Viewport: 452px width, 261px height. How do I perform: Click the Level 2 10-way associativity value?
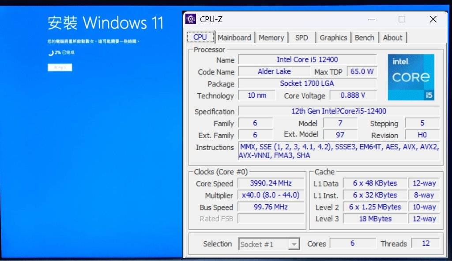coord(424,207)
